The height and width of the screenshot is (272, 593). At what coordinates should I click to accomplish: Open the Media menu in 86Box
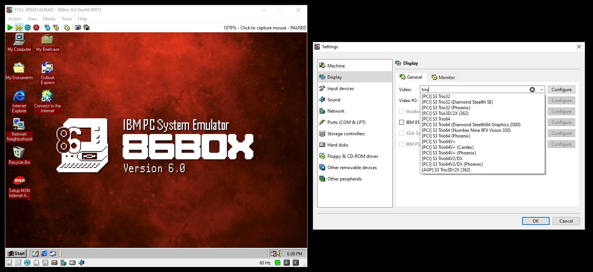point(49,19)
